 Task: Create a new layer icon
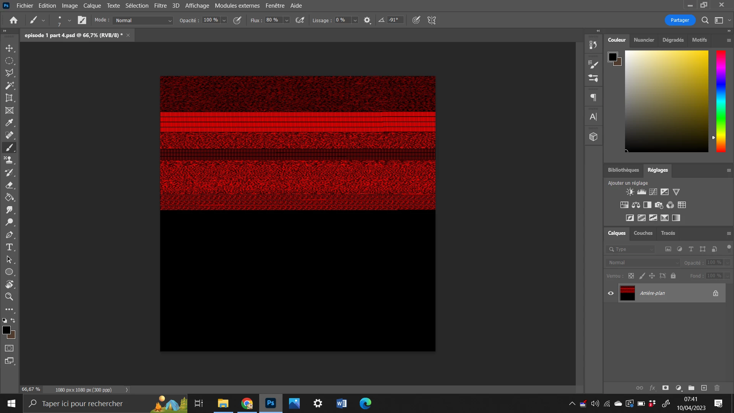click(x=704, y=388)
